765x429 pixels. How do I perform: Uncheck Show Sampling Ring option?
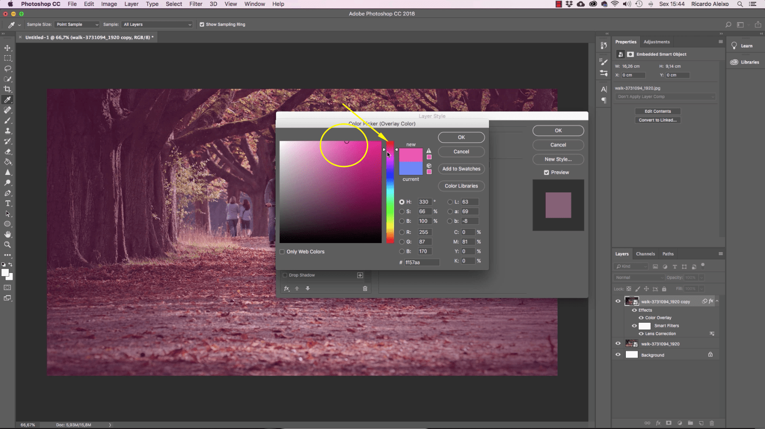click(x=202, y=24)
